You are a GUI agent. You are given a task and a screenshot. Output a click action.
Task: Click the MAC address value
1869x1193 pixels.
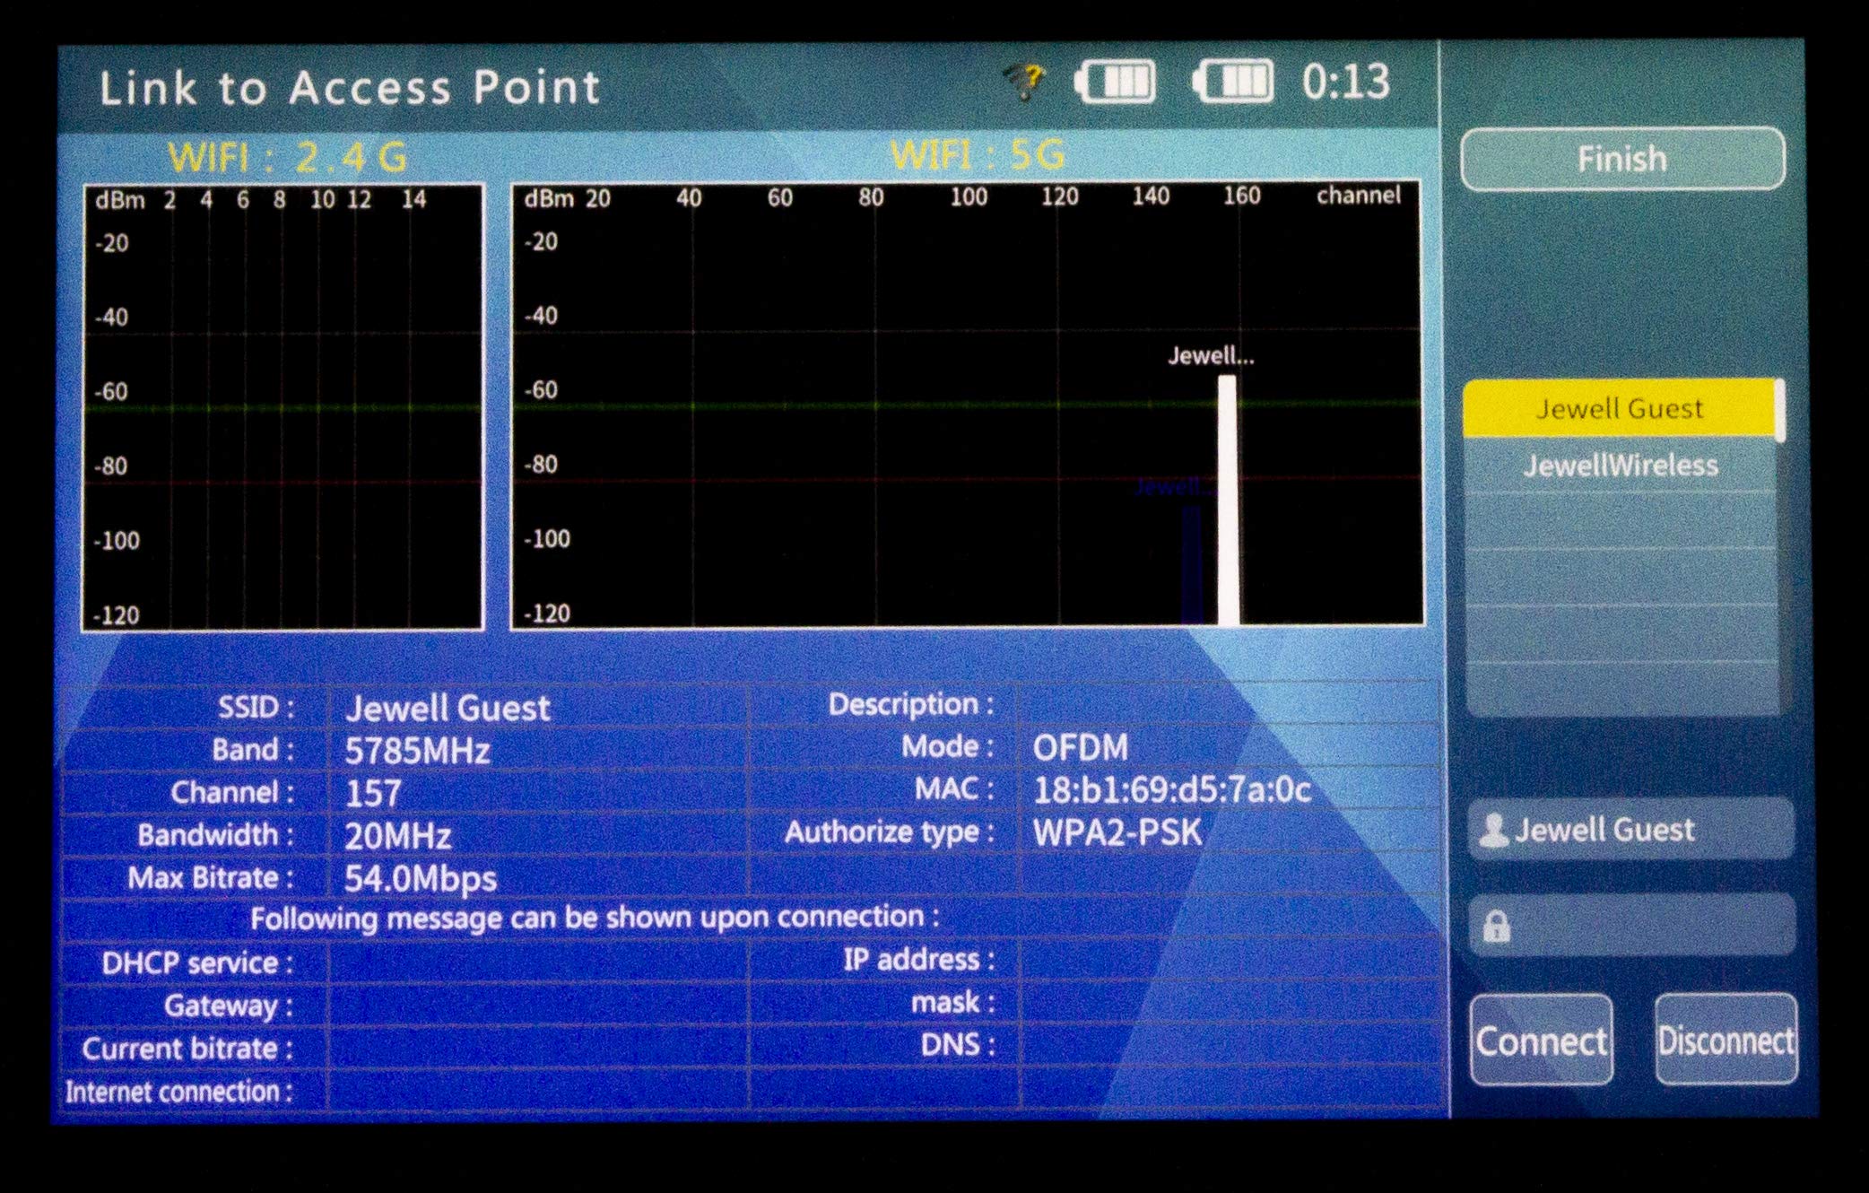(1171, 790)
